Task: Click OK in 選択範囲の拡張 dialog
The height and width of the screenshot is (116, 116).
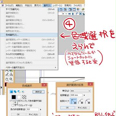Action: click(x=67, y=108)
